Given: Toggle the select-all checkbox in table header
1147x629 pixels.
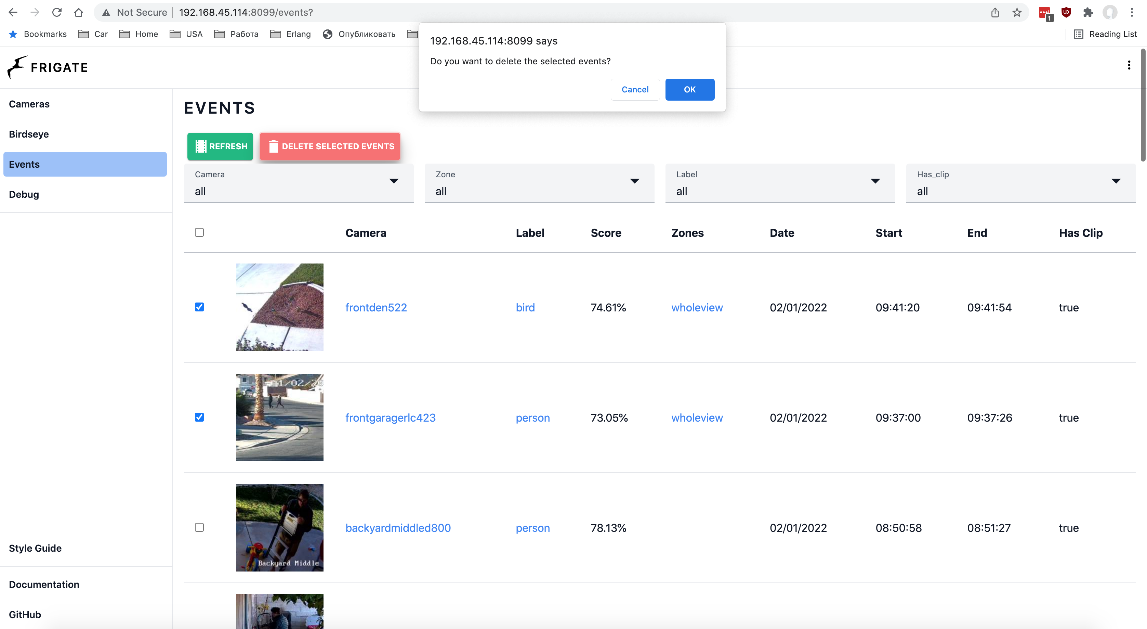Looking at the screenshot, I should [199, 232].
